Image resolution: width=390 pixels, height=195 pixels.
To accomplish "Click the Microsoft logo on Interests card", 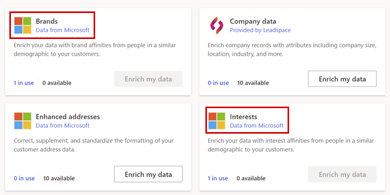I will 217,121.
